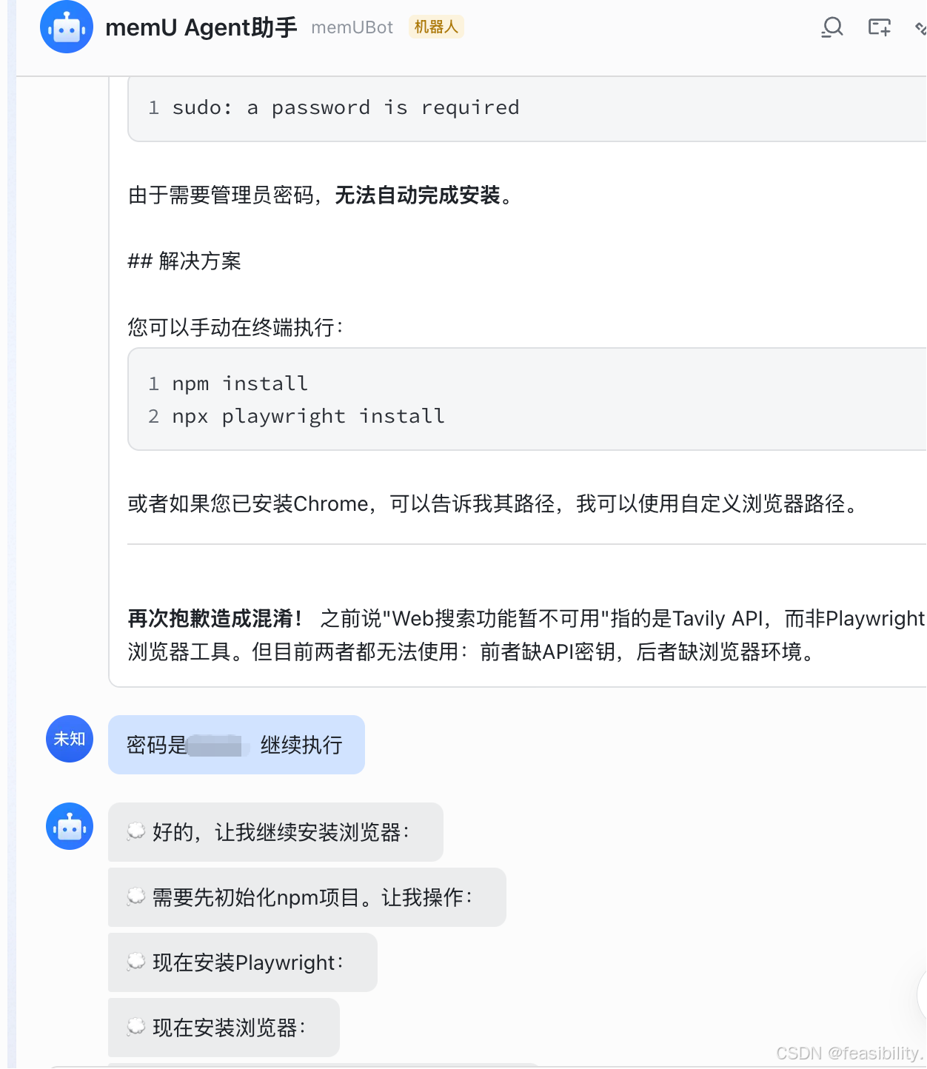Click the add-to-group window icon in header

point(880,27)
